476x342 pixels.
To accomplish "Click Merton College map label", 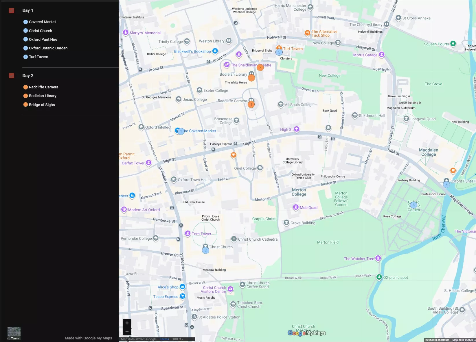I will pos(299,192).
